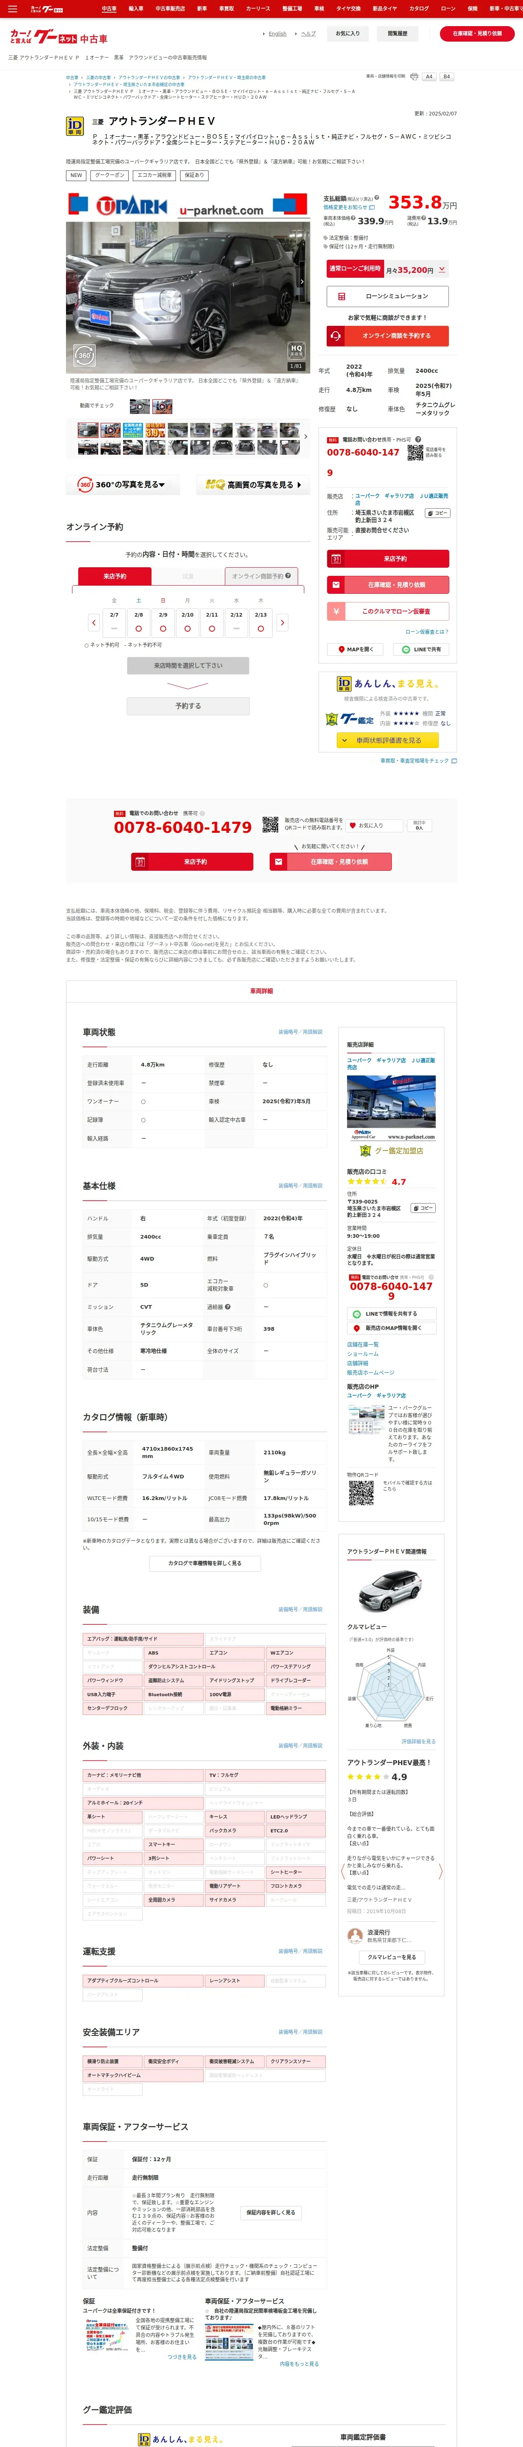This screenshot has height=2447, width=523.
Task: Open MAPを開く button
Action: coord(355,649)
